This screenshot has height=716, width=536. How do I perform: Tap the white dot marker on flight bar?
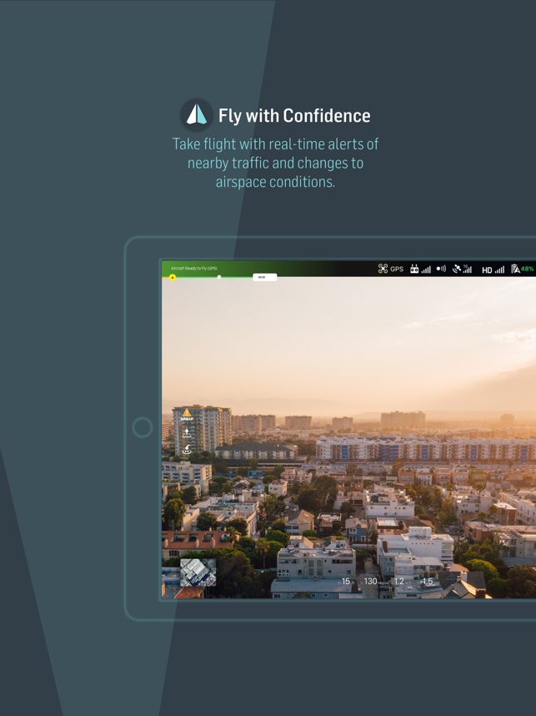[x=219, y=277]
